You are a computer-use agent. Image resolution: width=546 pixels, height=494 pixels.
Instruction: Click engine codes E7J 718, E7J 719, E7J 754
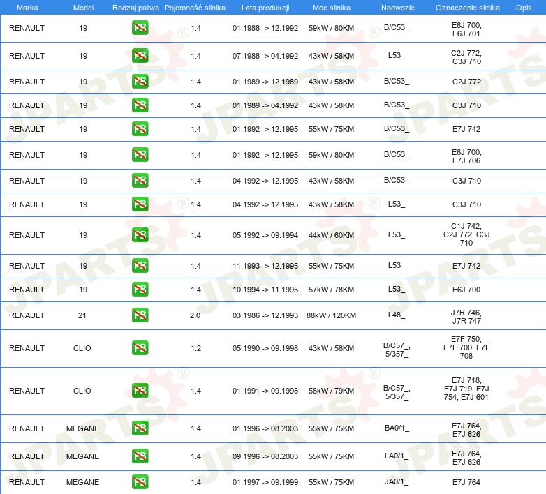pos(466,389)
